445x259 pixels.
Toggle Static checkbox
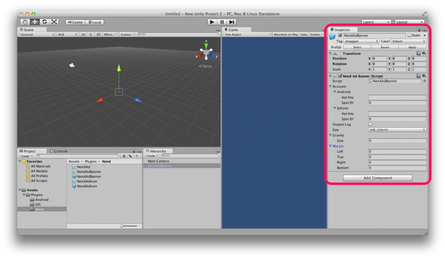click(x=409, y=36)
